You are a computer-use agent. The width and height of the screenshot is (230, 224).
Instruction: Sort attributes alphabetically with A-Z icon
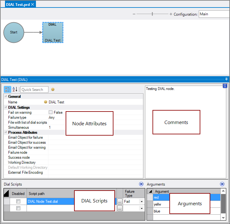coord(15,89)
